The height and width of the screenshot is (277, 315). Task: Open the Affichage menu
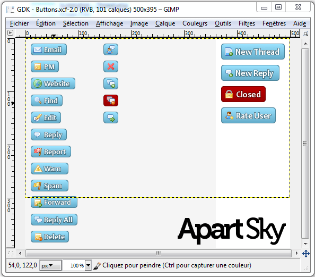pos(109,23)
